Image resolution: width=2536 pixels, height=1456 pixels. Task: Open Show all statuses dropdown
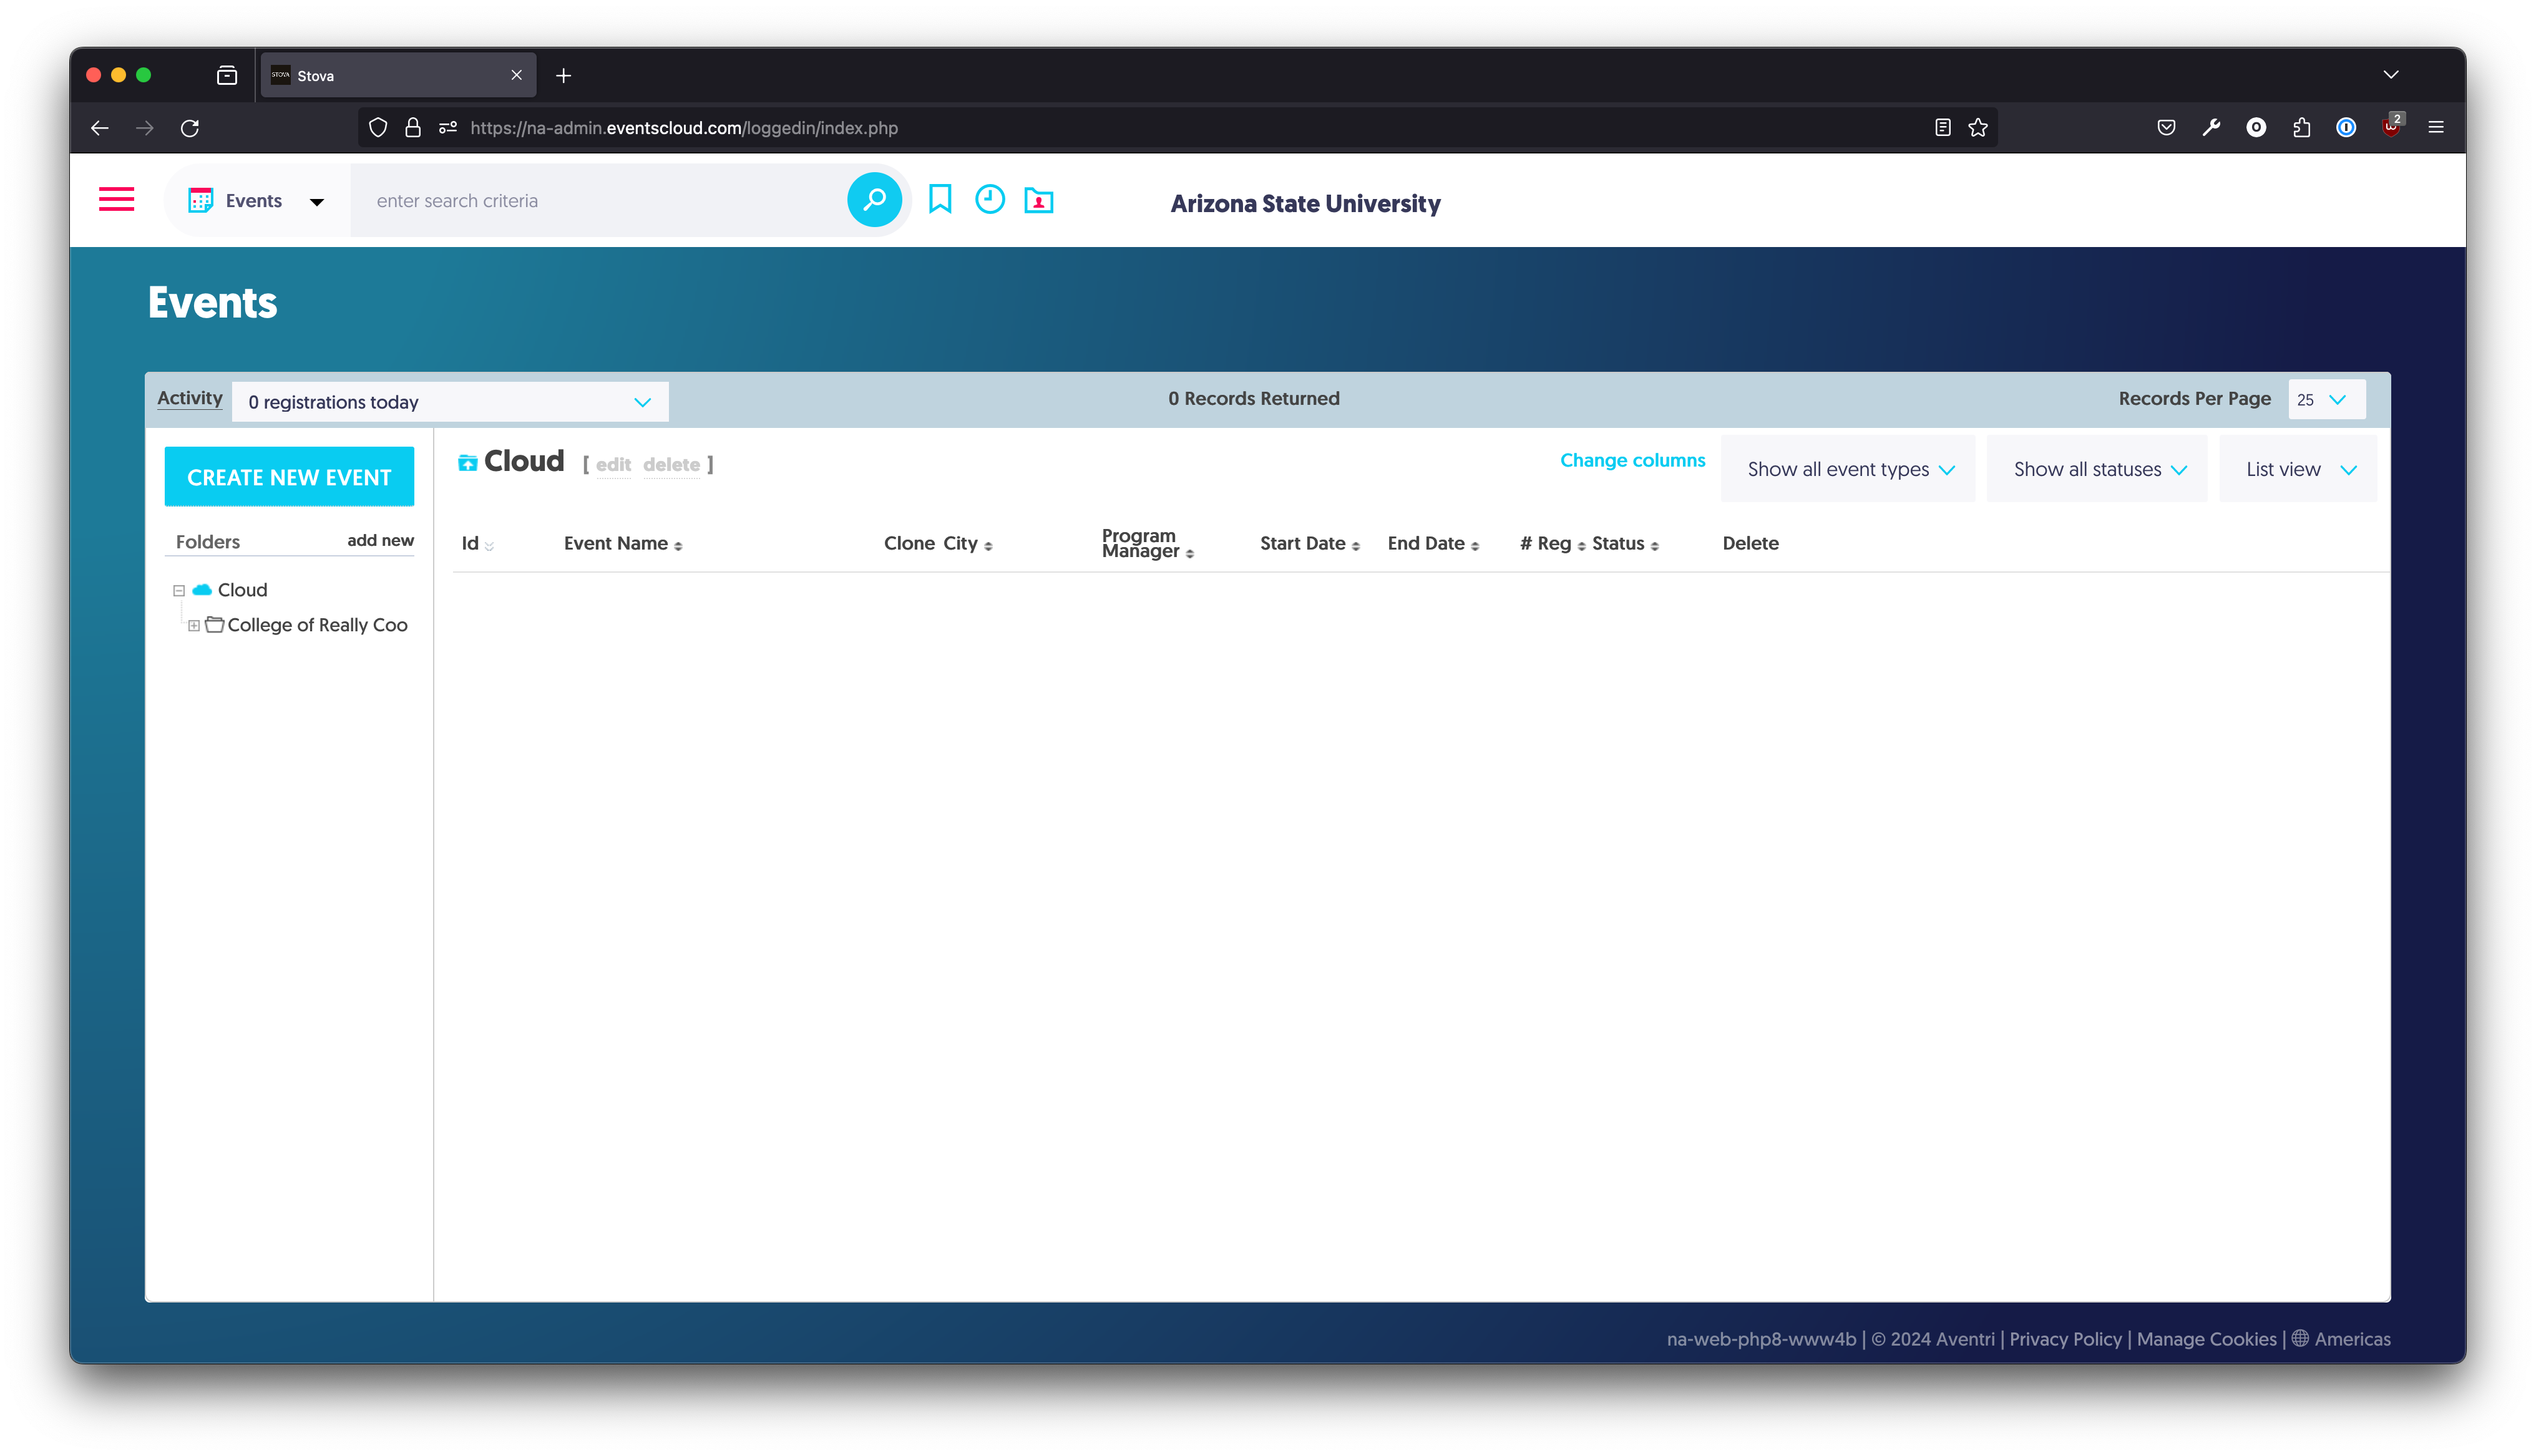click(x=2097, y=469)
